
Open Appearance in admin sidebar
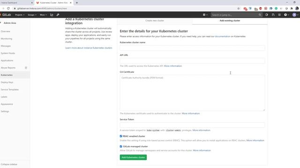coord(7,104)
